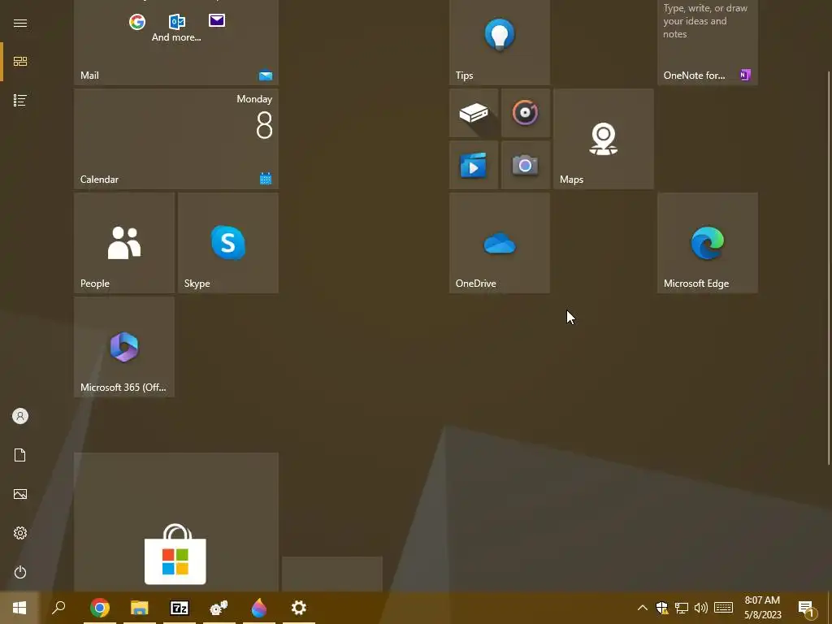Launch Google Chrome from taskbar
This screenshot has width=832, height=624.
tap(100, 608)
